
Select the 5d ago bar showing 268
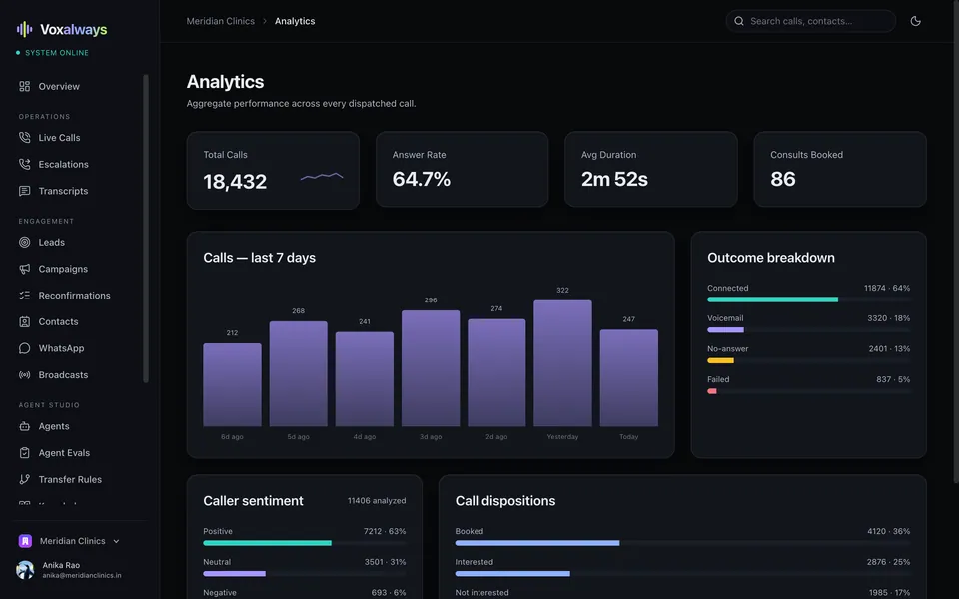(x=299, y=373)
